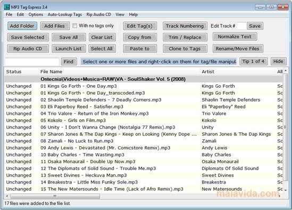Click the artist cell Trio Valore

[214, 114]
